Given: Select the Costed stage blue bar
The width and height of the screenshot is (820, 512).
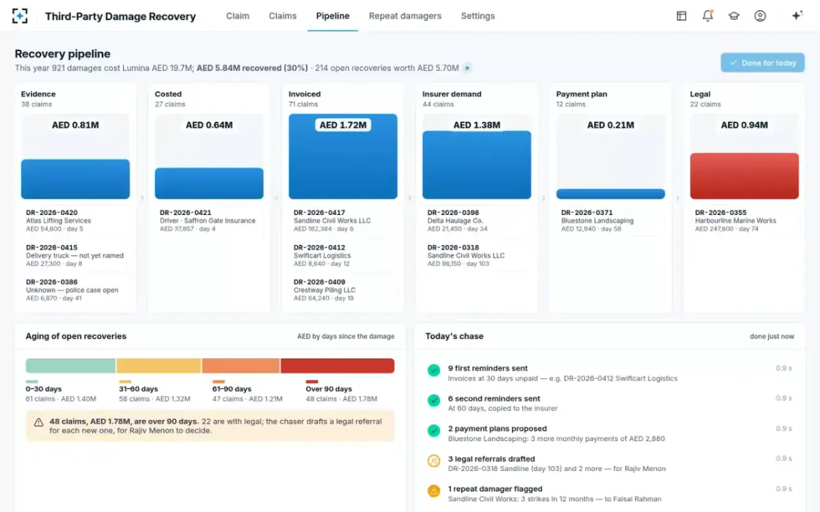Looking at the screenshot, I should click(209, 184).
